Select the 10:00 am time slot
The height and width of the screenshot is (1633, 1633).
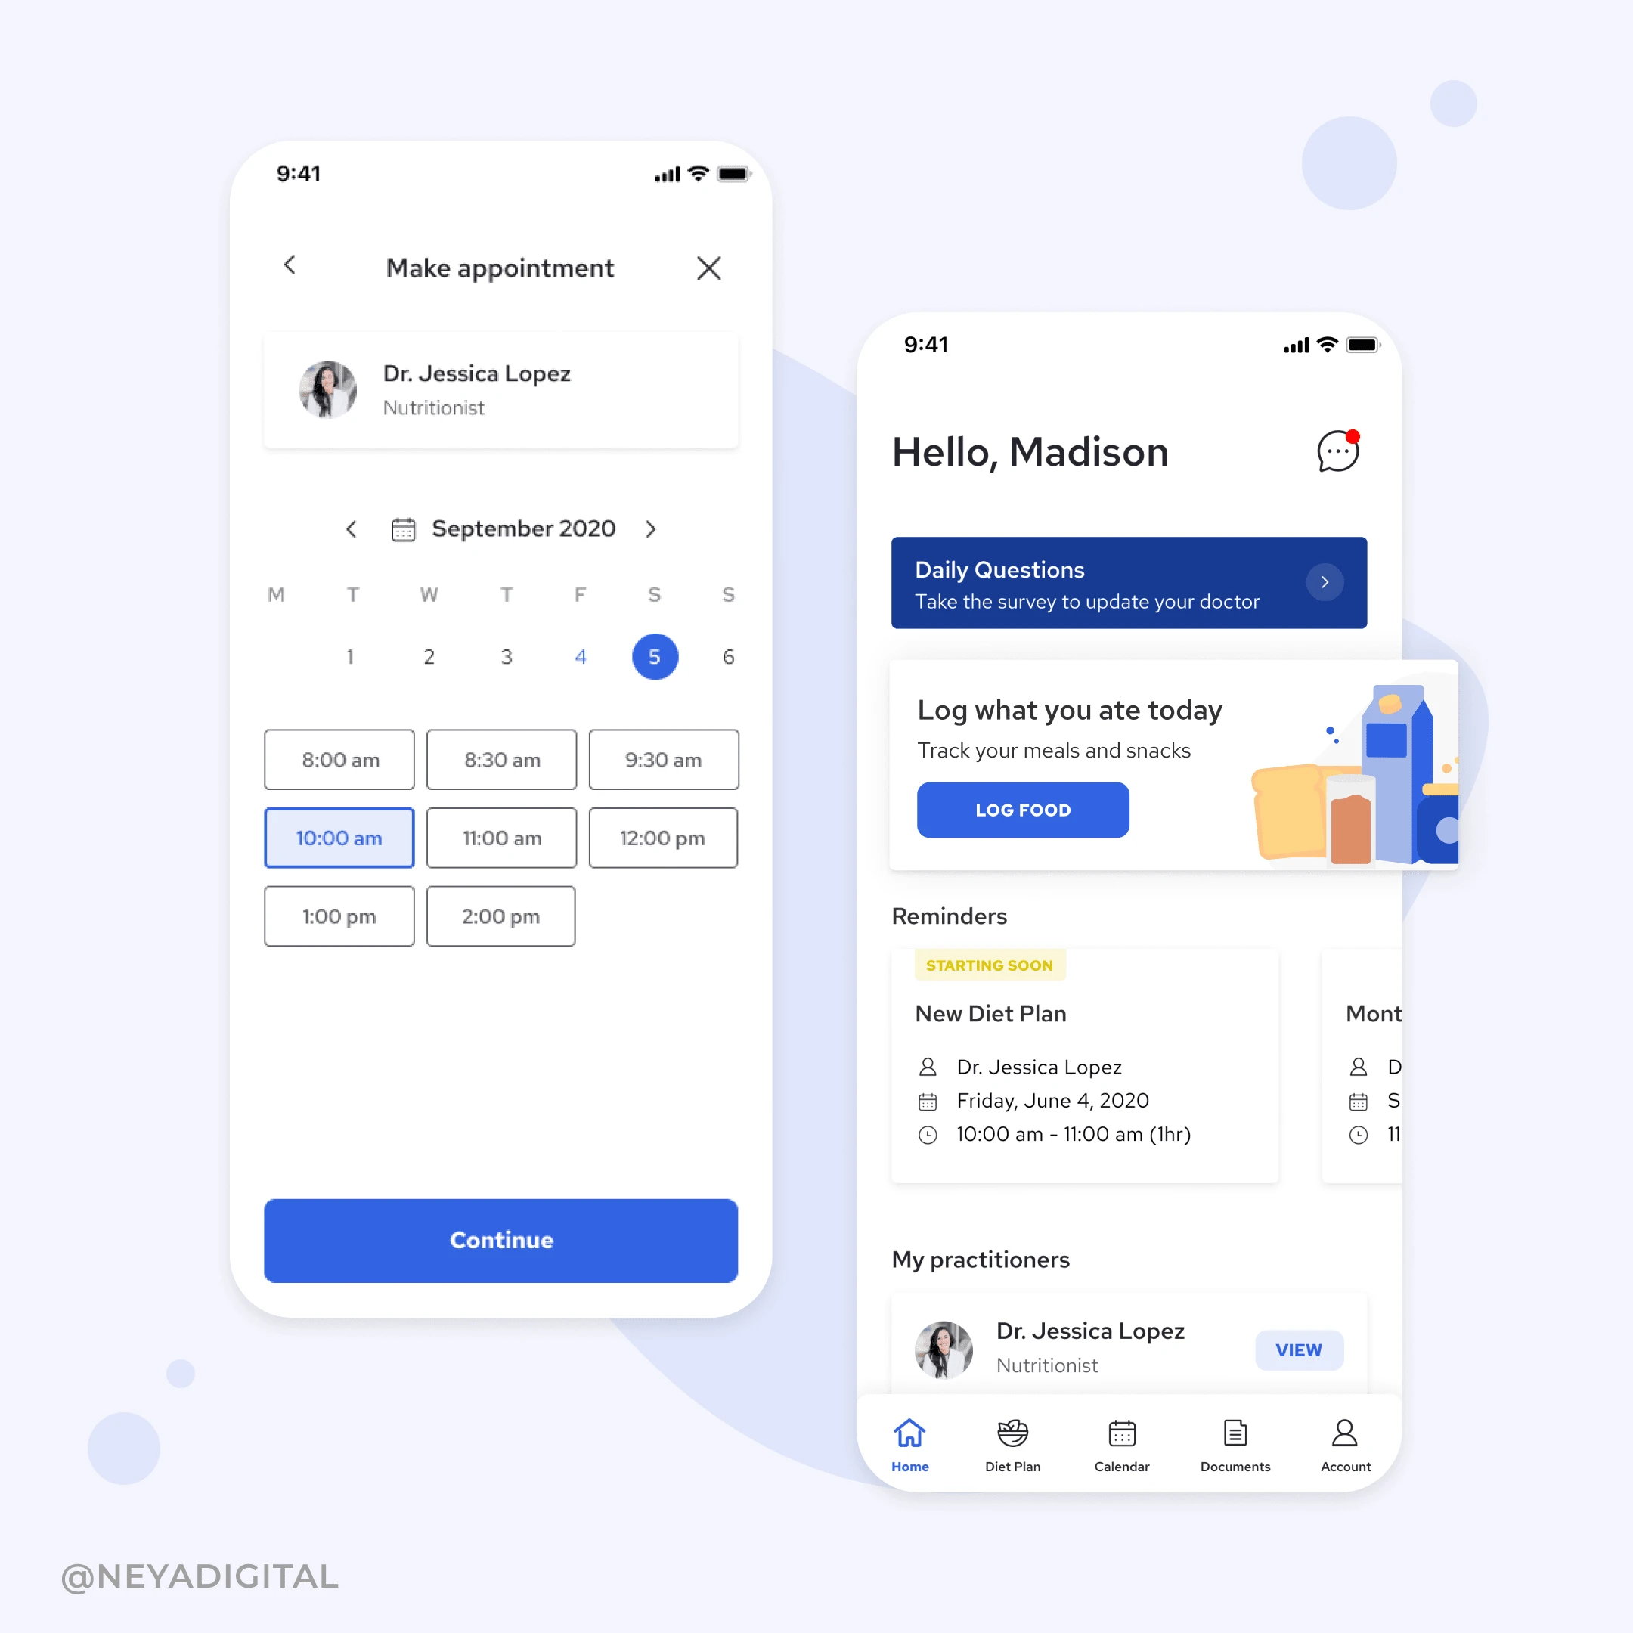point(339,836)
